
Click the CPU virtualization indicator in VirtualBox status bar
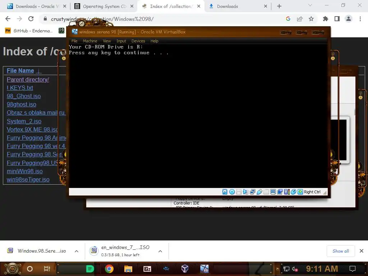287,192
